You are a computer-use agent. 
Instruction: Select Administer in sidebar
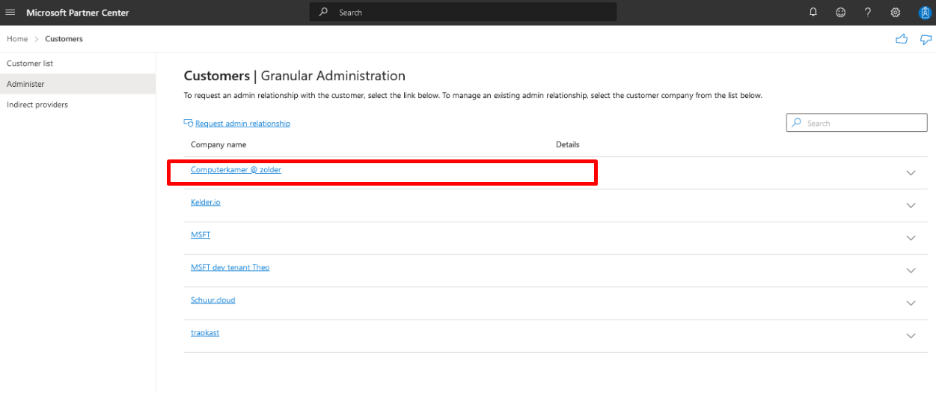point(78,84)
